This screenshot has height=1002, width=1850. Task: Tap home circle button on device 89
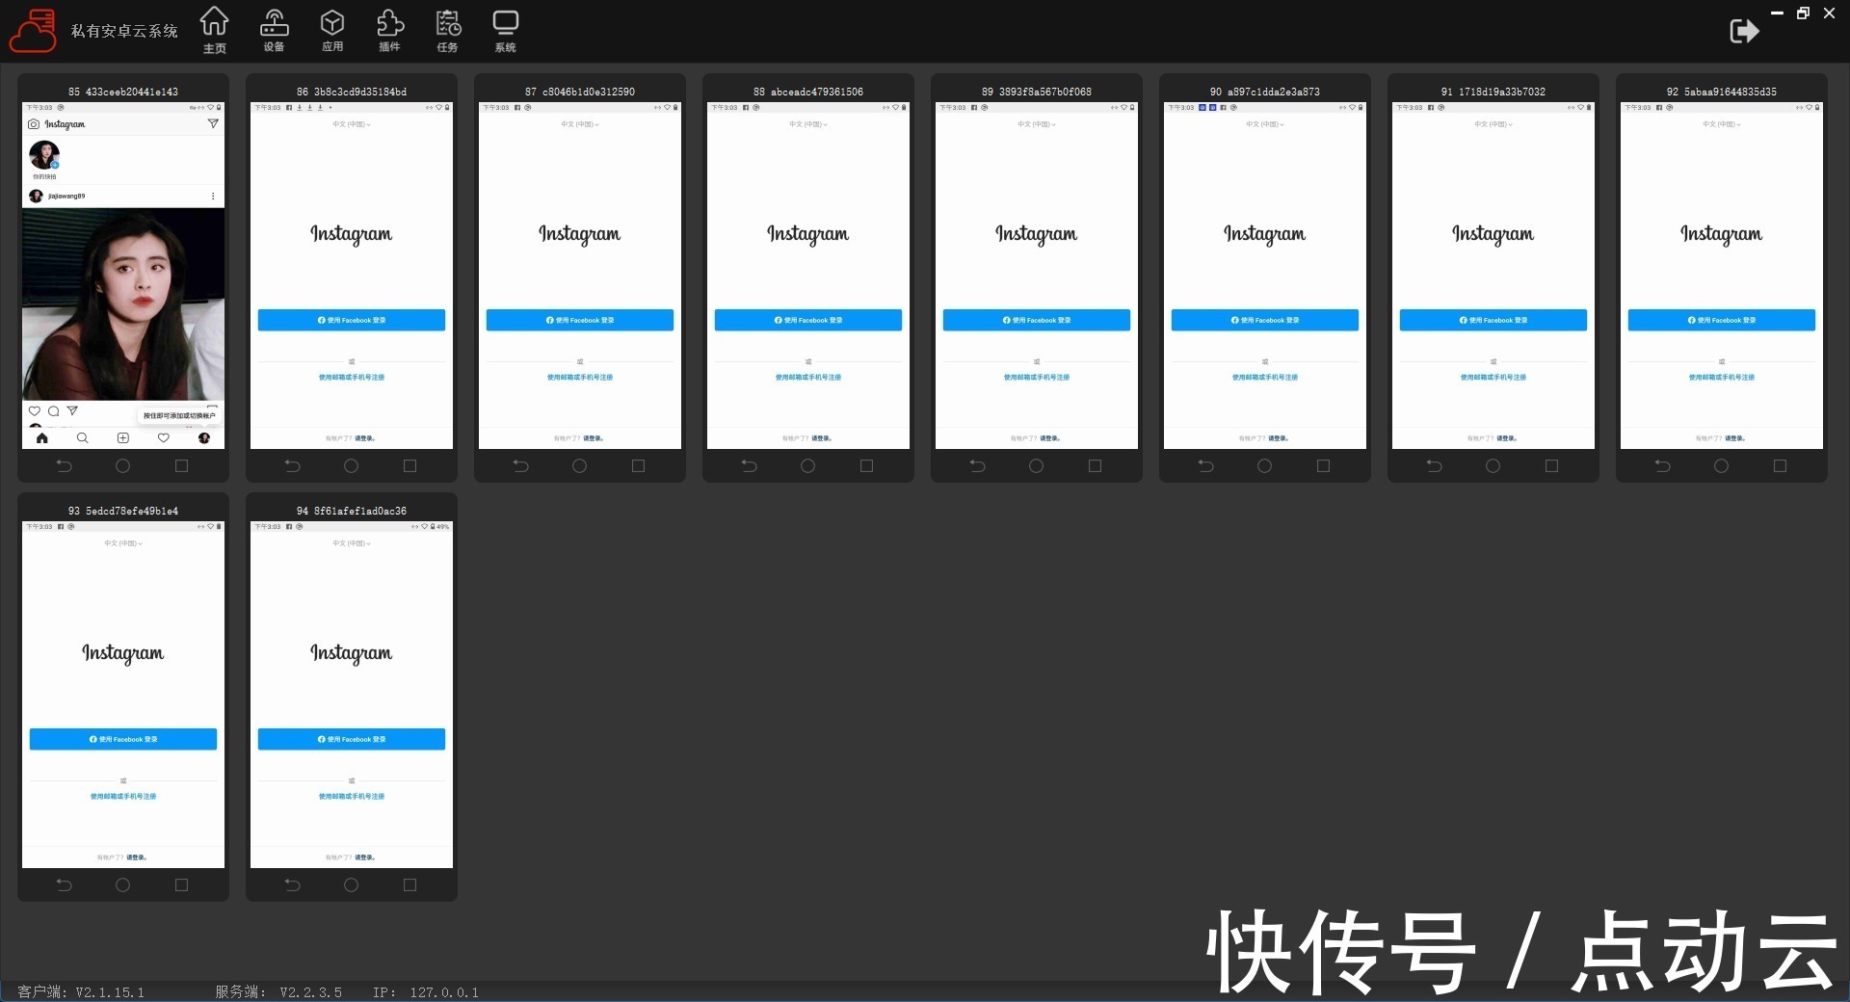coord(1036,466)
